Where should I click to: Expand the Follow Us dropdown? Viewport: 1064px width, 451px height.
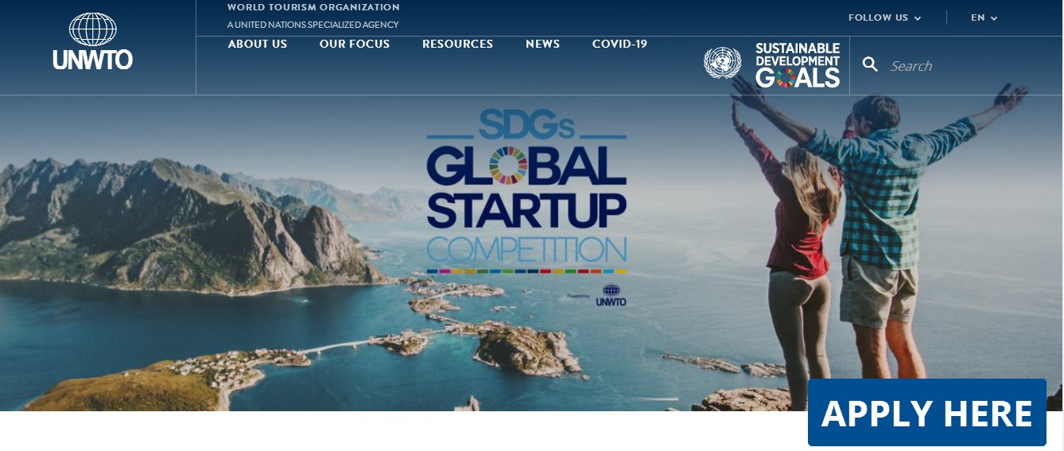coord(884,17)
